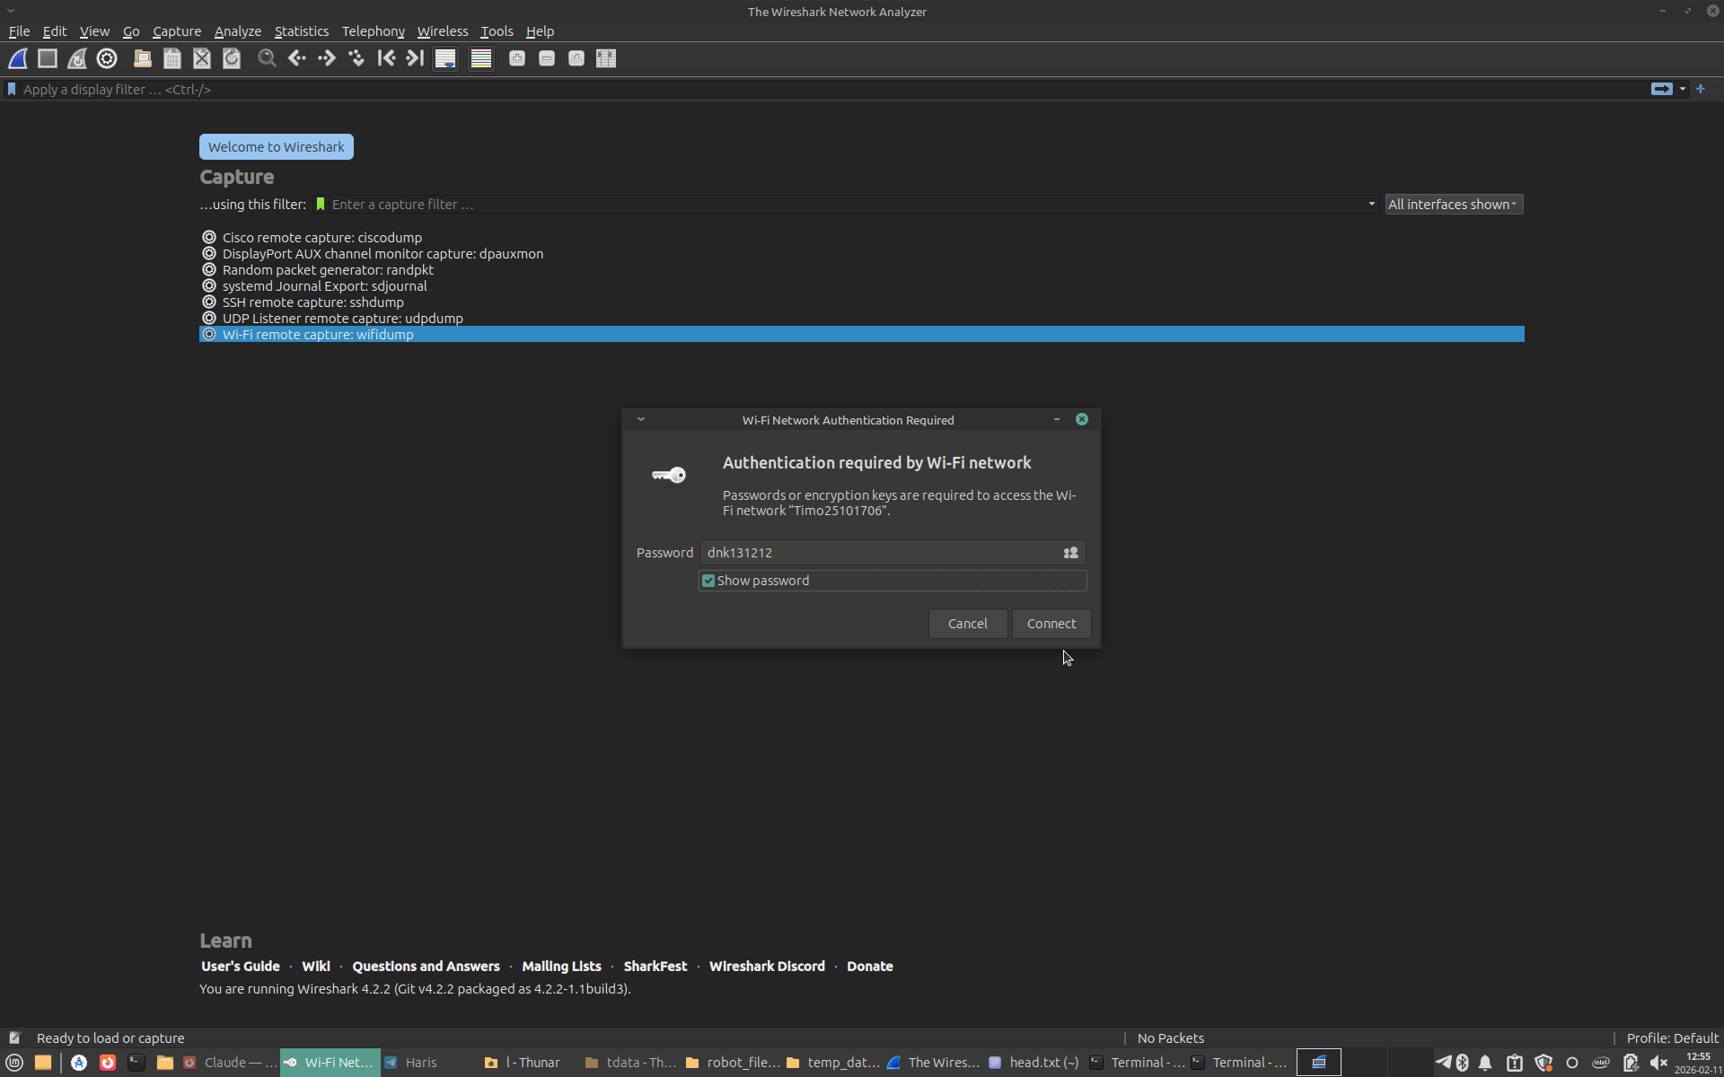Click the Reload capture file icon
Viewport: 1724px width, 1077px height.
[x=232, y=58]
